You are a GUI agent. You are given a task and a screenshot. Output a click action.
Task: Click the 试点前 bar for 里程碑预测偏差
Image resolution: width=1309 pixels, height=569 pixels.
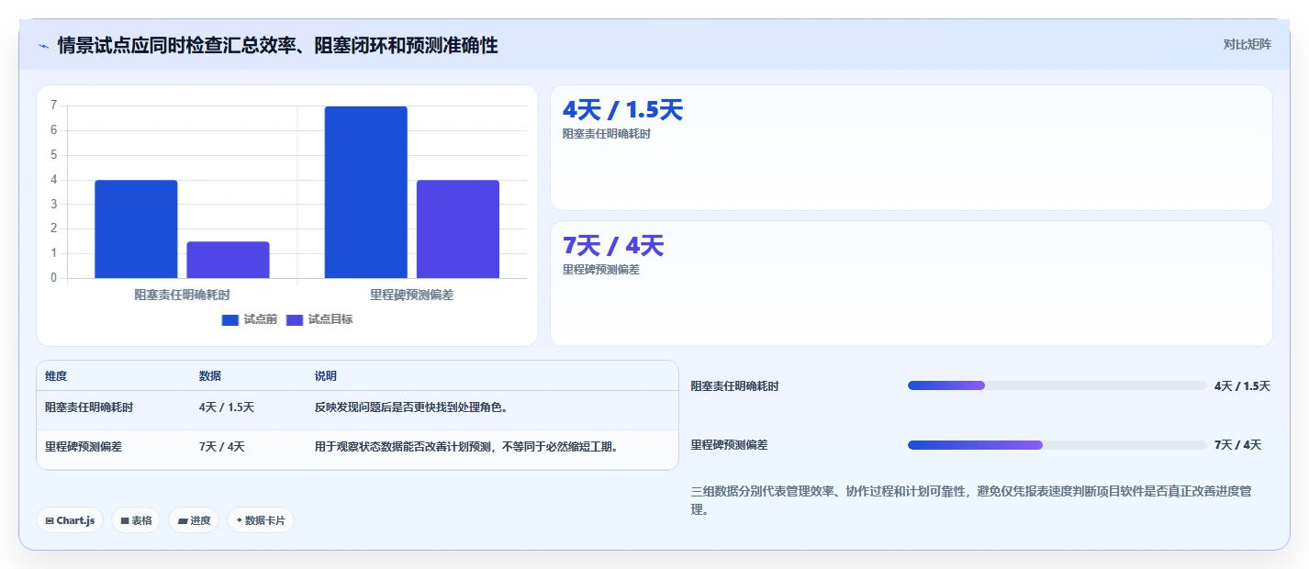pos(365,192)
